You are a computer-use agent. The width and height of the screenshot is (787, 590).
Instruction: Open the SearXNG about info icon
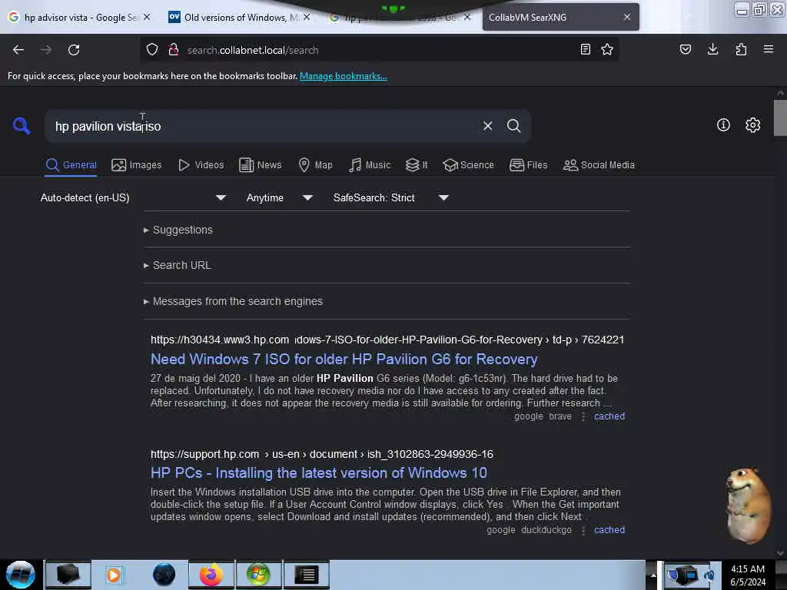tap(723, 125)
